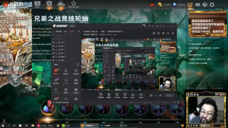Open the Store tab in MTGA
Image resolution: width=228 pixels, height=128 pixels.
click(61, 4)
